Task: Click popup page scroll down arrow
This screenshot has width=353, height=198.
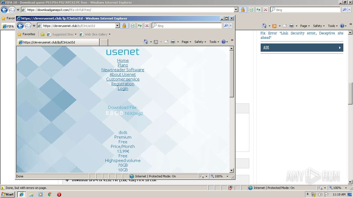Action: (x=232, y=170)
